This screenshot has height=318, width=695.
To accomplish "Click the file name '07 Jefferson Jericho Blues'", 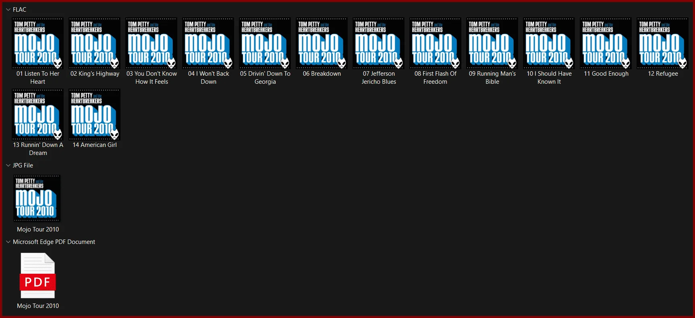I will tap(379, 78).
